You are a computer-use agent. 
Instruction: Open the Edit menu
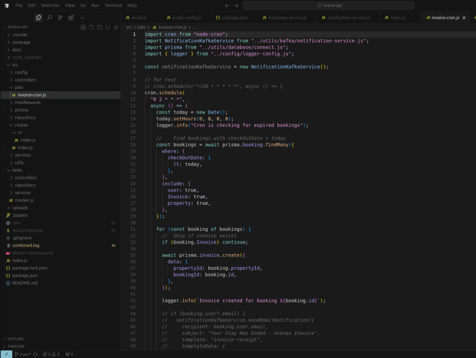[x=31, y=5]
